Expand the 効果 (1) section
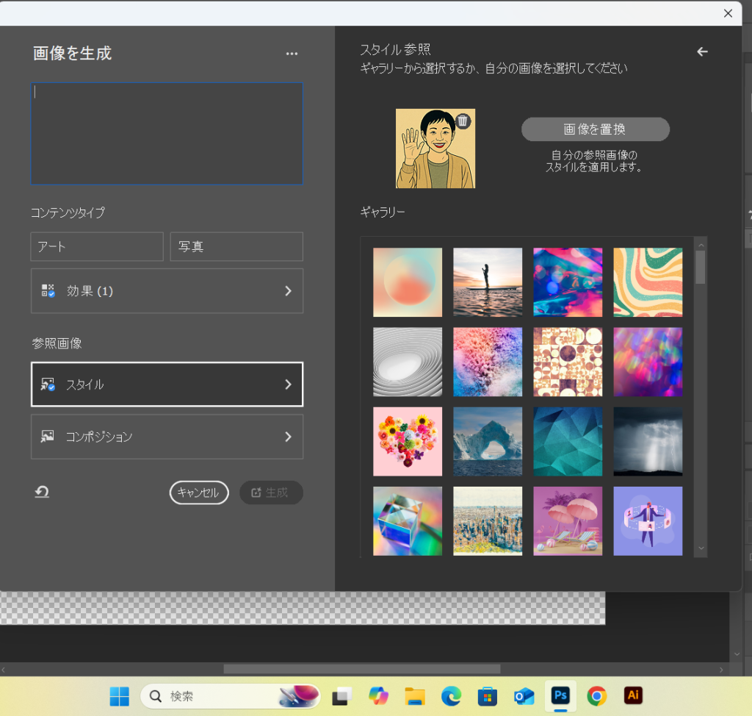Screen dimensions: 752x716 [x=167, y=291]
